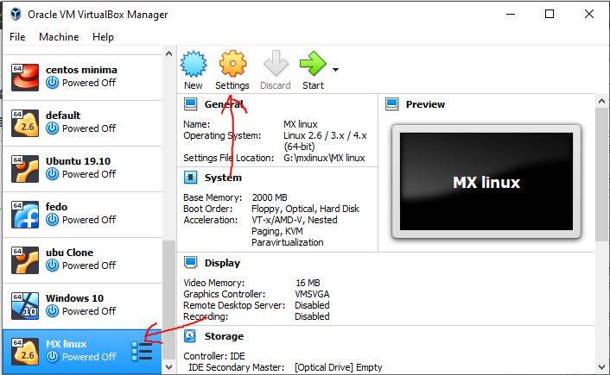Select the centos minima virtual machine
Image resolution: width=610 pixels, height=375 pixels.
(81, 77)
